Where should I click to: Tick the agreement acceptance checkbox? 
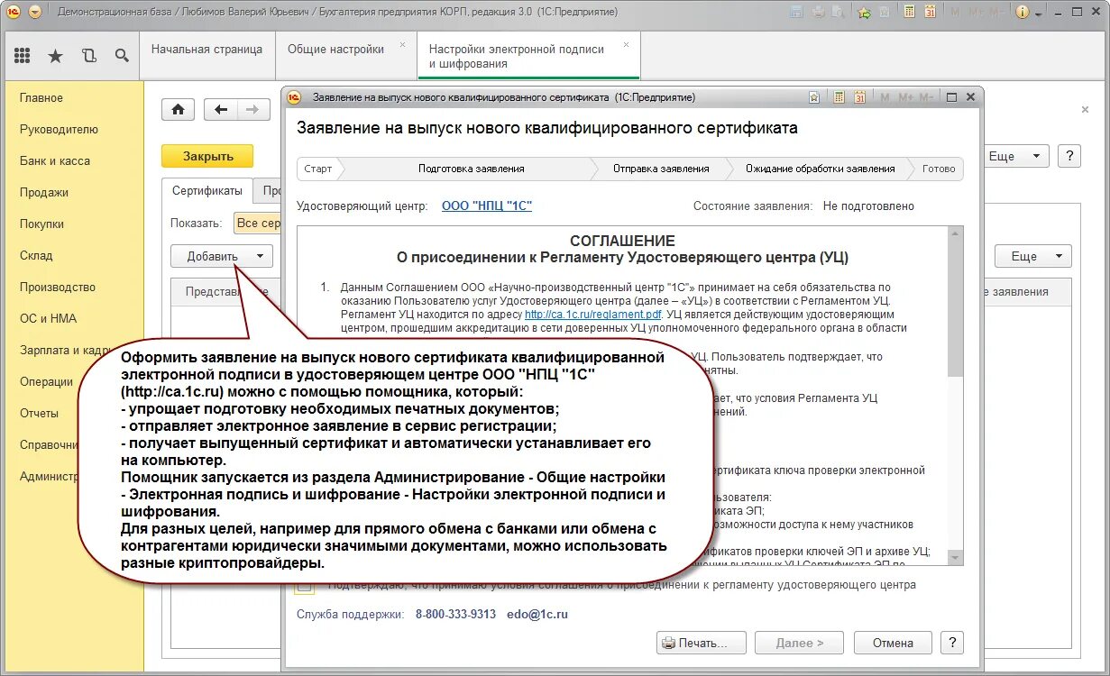click(x=305, y=587)
